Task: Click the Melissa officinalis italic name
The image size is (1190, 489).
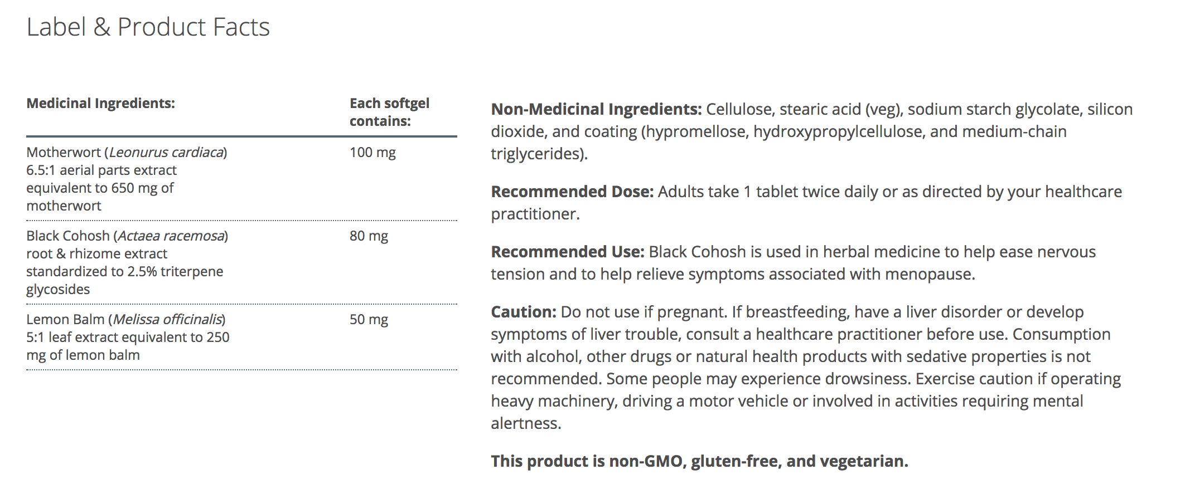Action: 167,320
